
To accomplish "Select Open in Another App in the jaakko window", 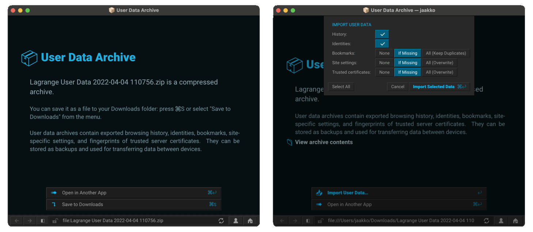I will 399,204.
